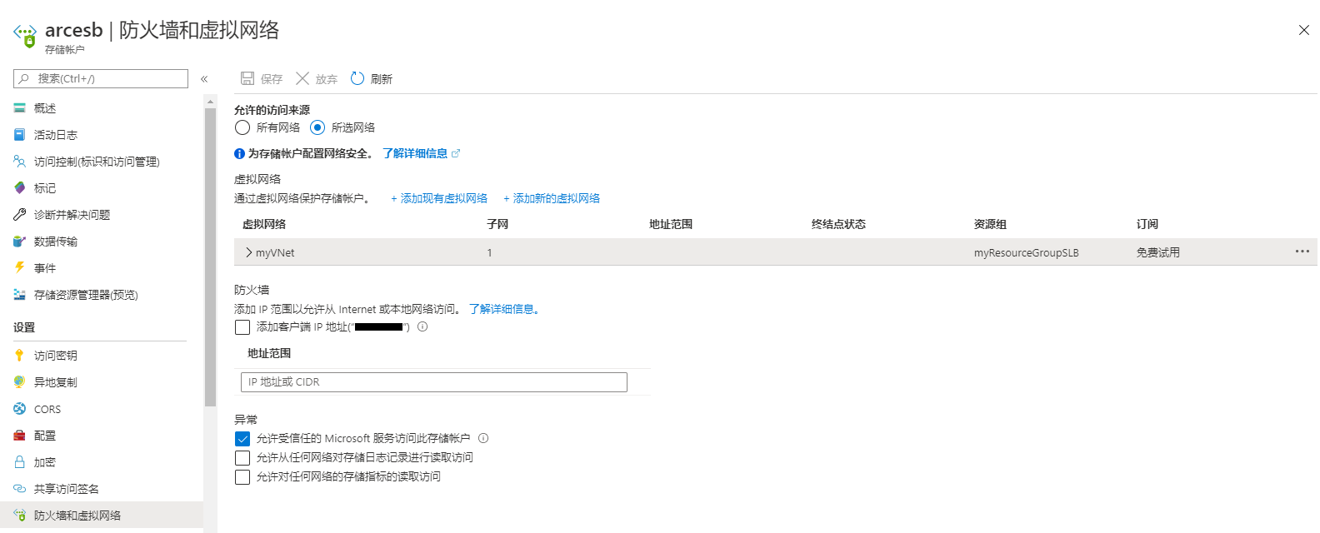Click the 刷新 refresh circular arrow icon
The width and height of the screenshot is (1320, 533).
coord(357,78)
